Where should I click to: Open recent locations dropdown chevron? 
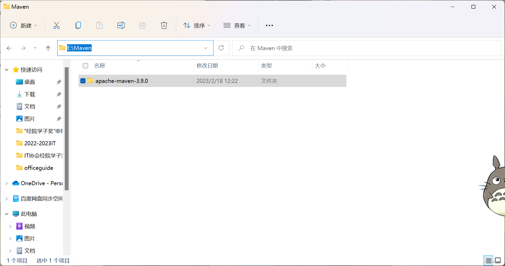click(x=35, y=48)
